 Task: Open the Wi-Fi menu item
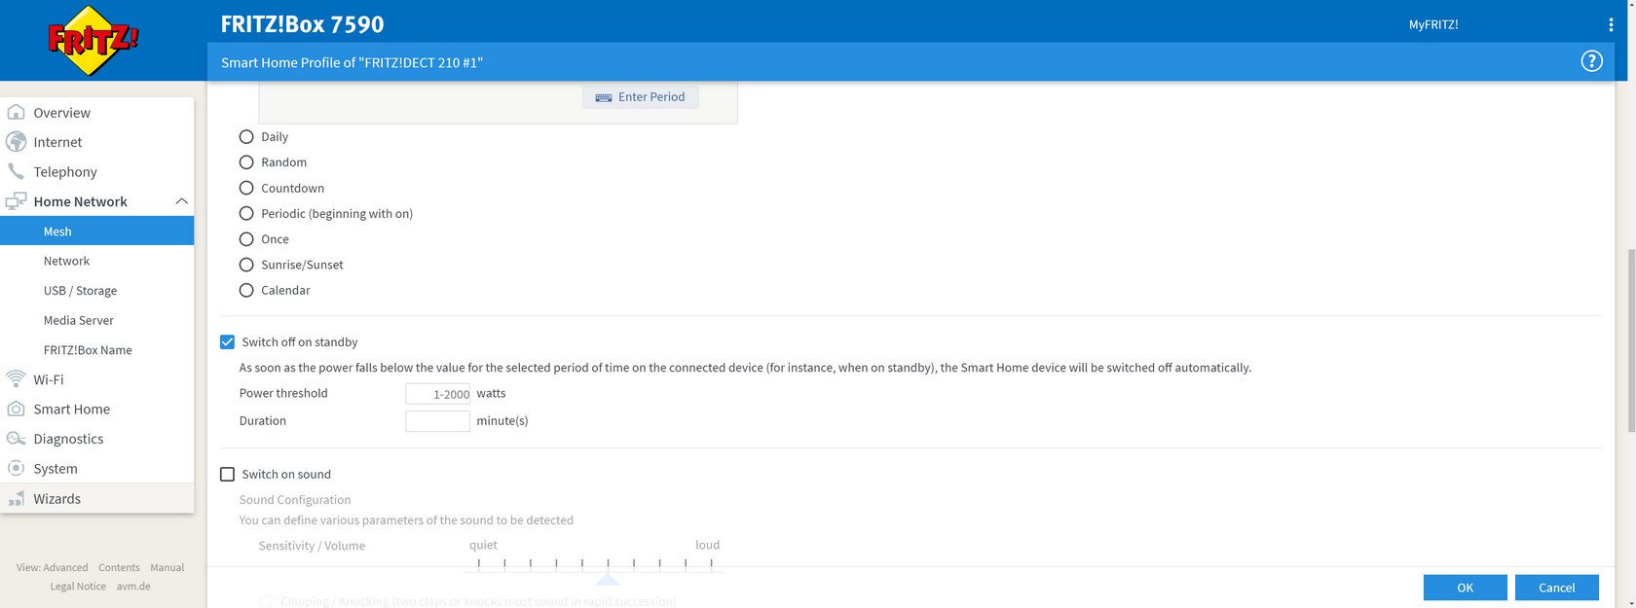click(x=49, y=379)
